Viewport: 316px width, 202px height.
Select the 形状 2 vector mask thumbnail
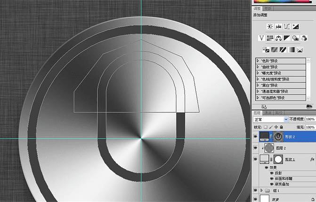point(278,137)
